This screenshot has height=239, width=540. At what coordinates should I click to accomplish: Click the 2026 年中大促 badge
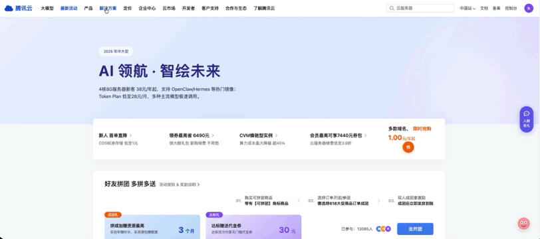116,52
